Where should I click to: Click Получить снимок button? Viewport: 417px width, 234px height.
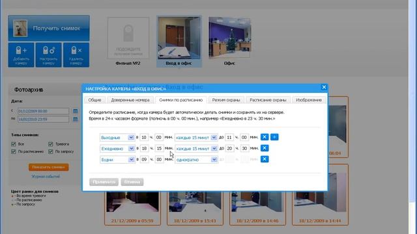49,28
